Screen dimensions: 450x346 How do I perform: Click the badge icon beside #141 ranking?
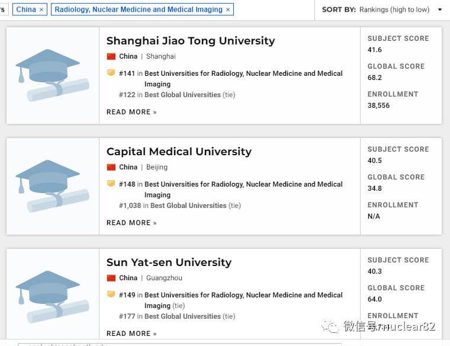111,73
